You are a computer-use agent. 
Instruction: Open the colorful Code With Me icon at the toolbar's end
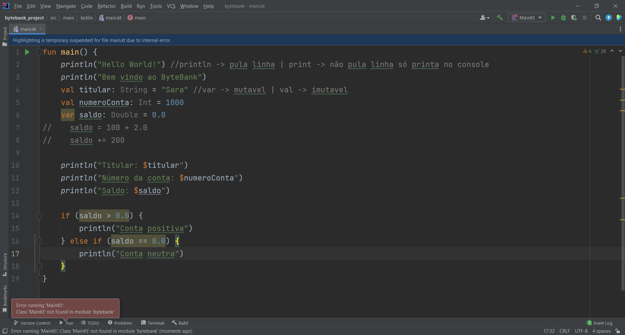tap(619, 18)
